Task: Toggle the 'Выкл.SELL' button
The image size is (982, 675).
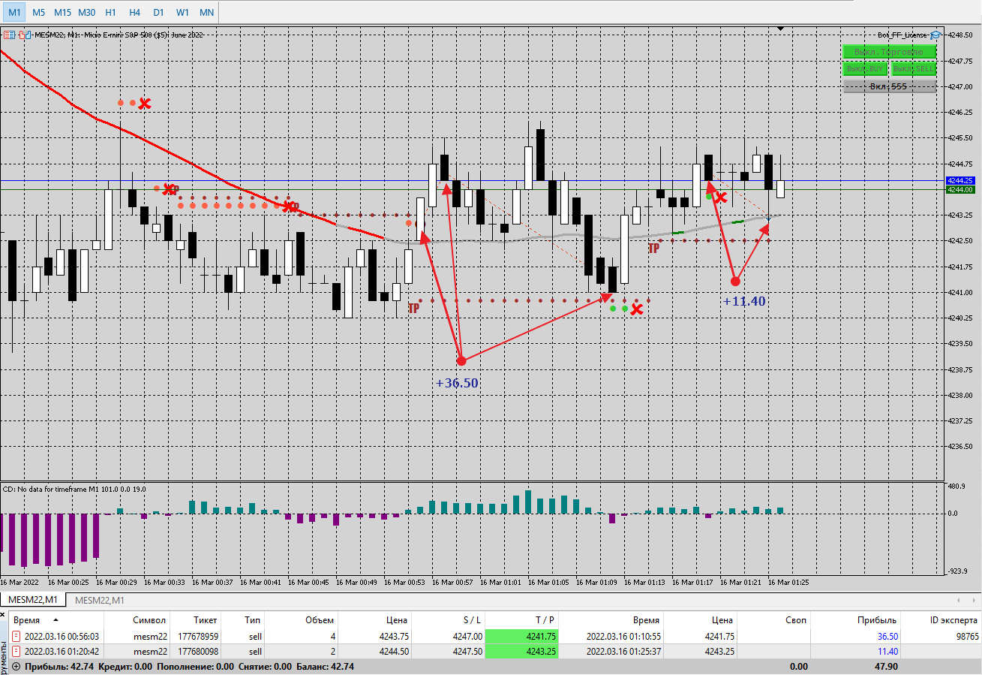Action: [x=914, y=69]
